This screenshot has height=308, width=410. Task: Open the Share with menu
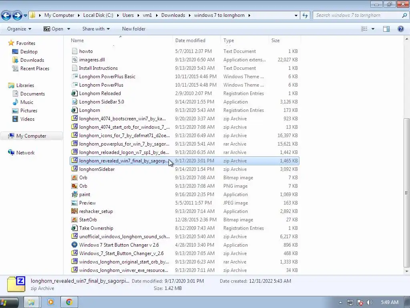click(96, 29)
